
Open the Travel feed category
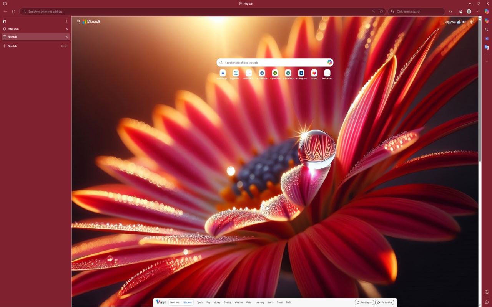(x=279, y=302)
